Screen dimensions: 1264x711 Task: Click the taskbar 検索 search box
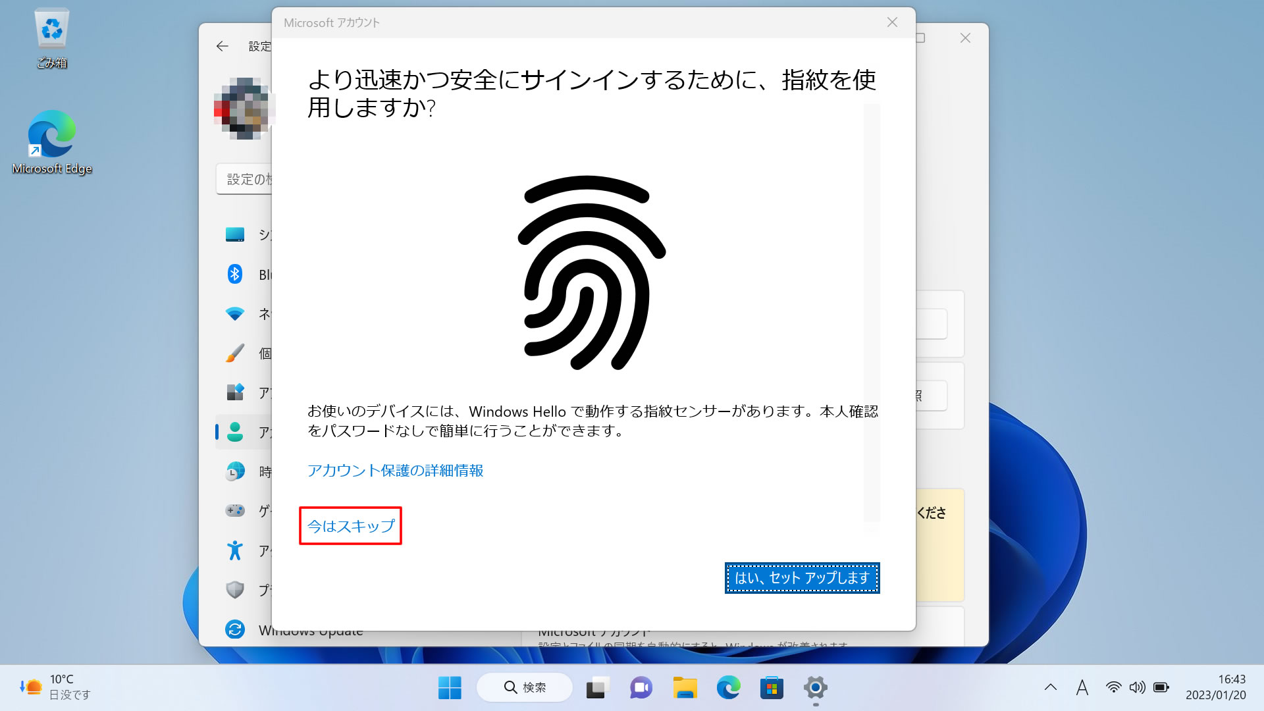(525, 687)
